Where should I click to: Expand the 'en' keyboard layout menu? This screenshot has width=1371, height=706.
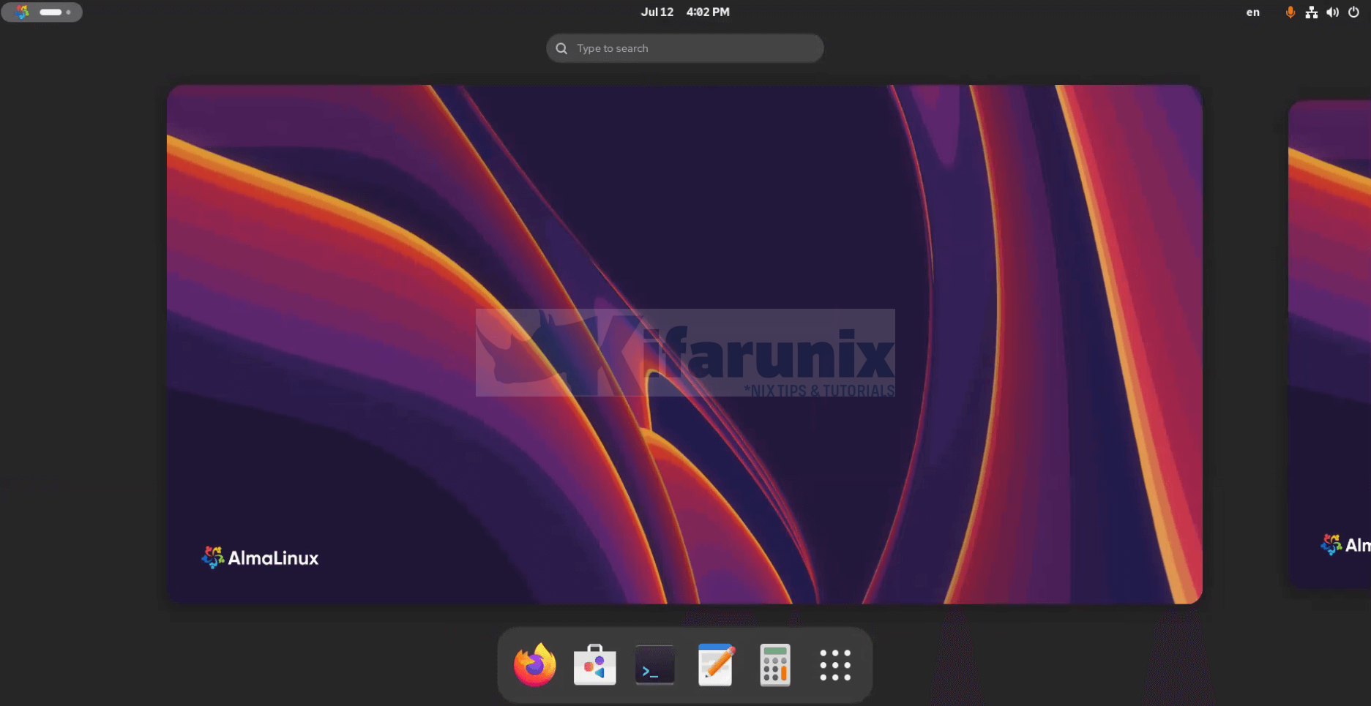tap(1253, 12)
